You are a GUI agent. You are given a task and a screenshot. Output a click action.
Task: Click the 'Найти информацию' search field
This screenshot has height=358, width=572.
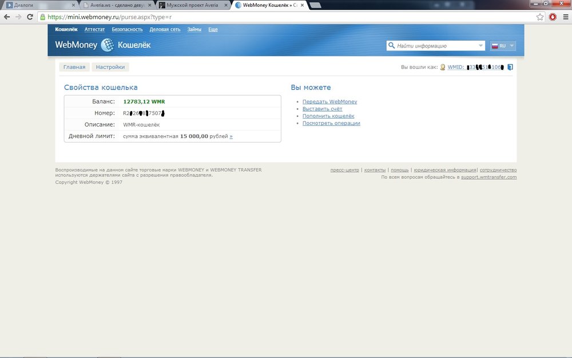click(435, 46)
